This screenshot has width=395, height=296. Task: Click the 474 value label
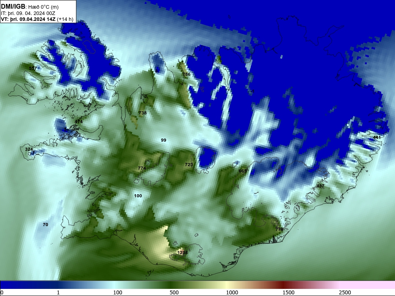coord(79,122)
